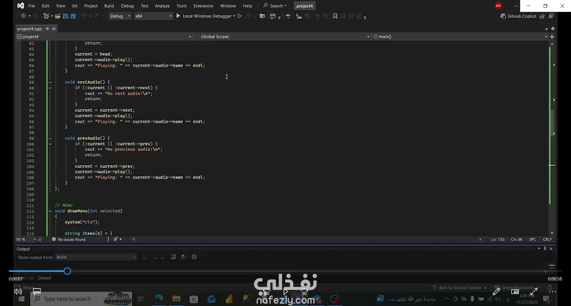Open File Explorer from the taskbar
Screen dimensions: 571x306
click(x=176, y=299)
